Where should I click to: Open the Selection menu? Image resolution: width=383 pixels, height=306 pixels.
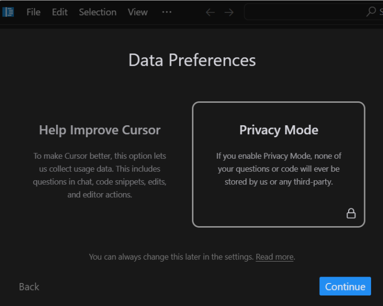pos(97,12)
